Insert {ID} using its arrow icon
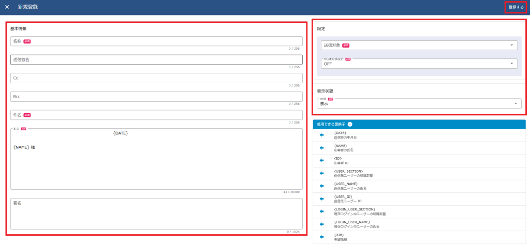Viewport: 530px width, 244px height. point(321,160)
